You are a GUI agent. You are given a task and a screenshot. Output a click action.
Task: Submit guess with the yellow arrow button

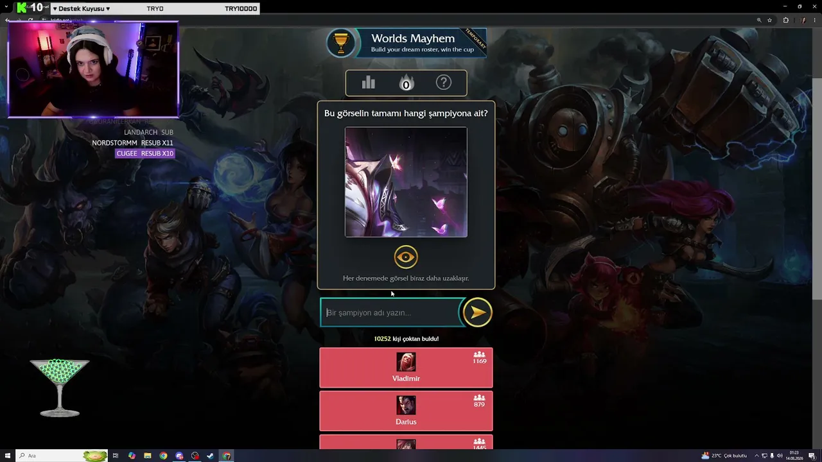tap(477, 312)
